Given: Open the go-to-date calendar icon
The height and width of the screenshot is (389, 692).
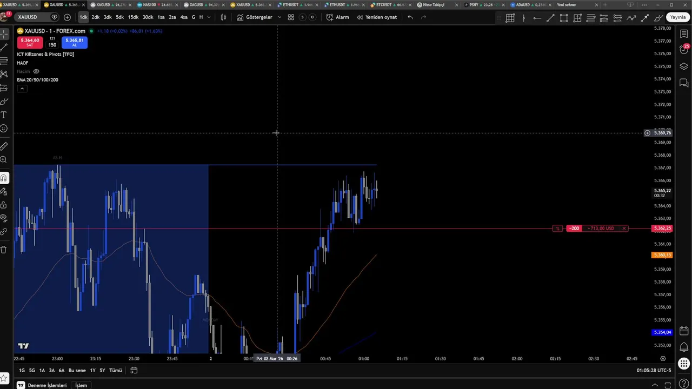Looking at the screenshot, I should click(x=134, y=371).
